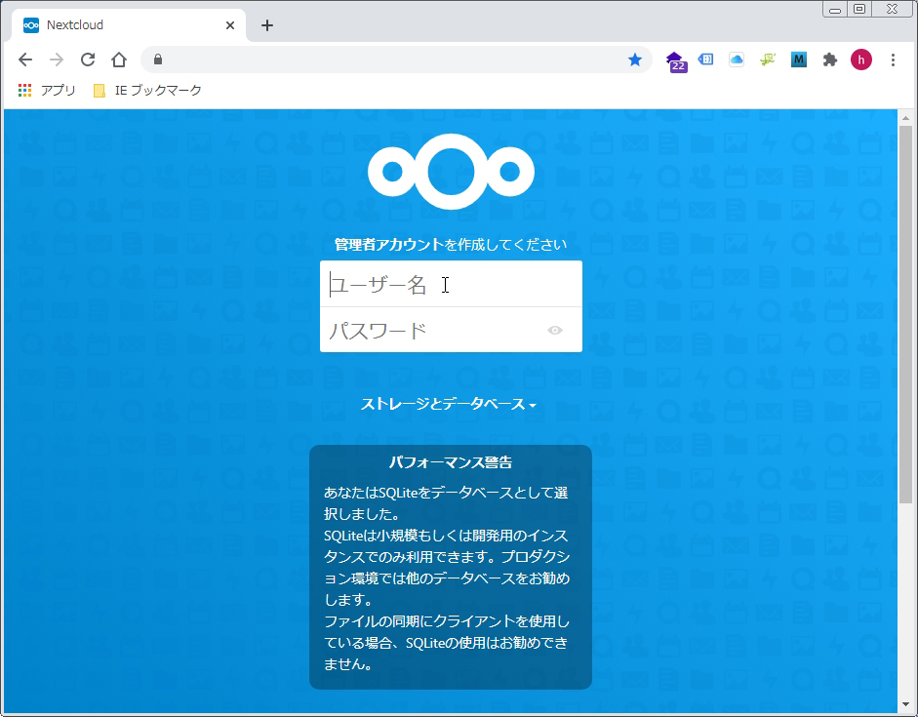
Task: Open the puzzle-piece extensions menu
Action: point(829,60)
